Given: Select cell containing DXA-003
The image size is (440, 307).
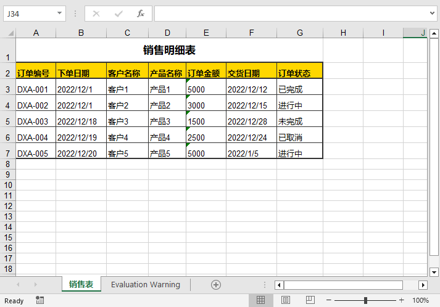Looking at the screenshot, I should click(36, 118).
